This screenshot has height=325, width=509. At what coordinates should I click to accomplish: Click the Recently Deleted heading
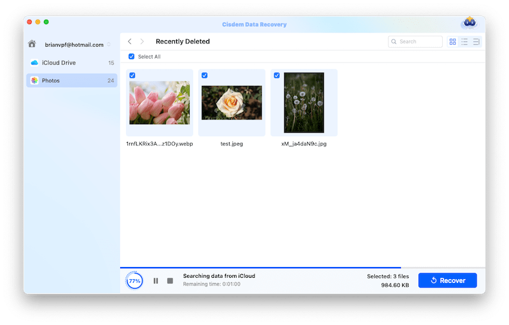click(x=183, y=41)
